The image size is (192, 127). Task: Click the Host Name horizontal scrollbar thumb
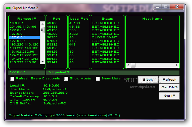[x=133, y=65]
